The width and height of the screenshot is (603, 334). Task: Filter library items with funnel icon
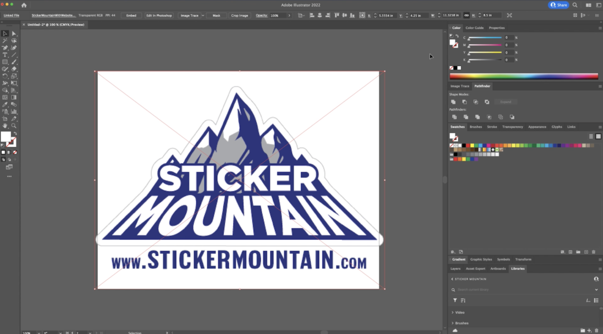[x=455, y=300]
